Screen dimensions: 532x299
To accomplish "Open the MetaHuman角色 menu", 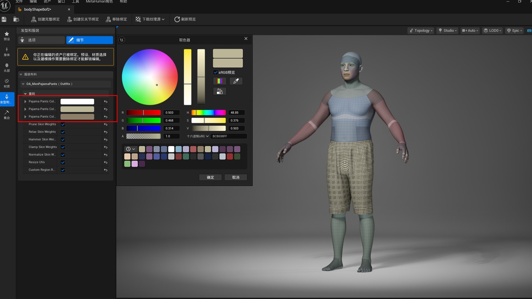I will click(99, 2).
